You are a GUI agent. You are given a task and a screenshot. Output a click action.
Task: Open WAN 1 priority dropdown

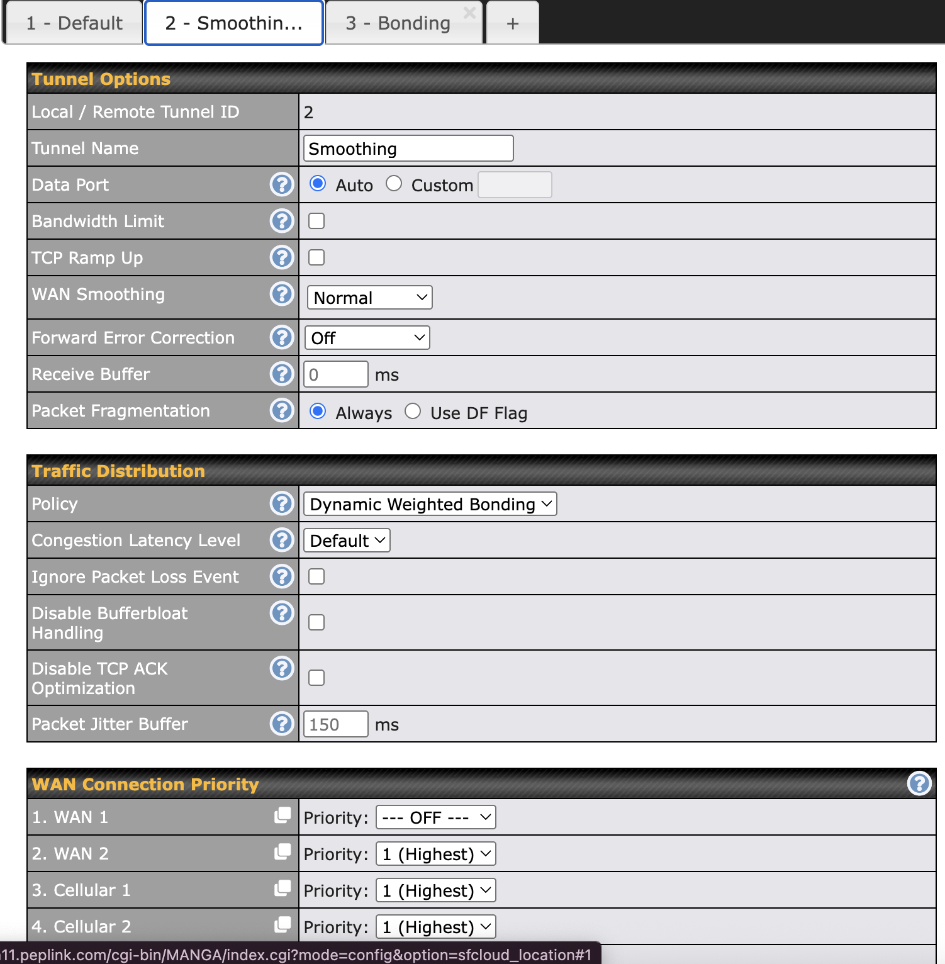click(435, 817)
